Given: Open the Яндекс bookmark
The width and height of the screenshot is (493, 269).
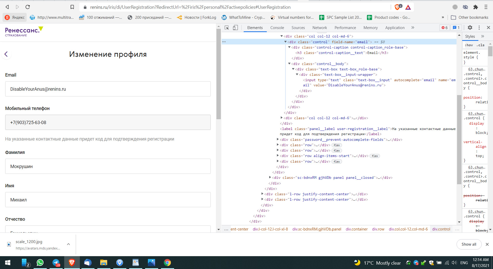Looking at the screenshot, I should pyautogui.click(x=15, y=17).
